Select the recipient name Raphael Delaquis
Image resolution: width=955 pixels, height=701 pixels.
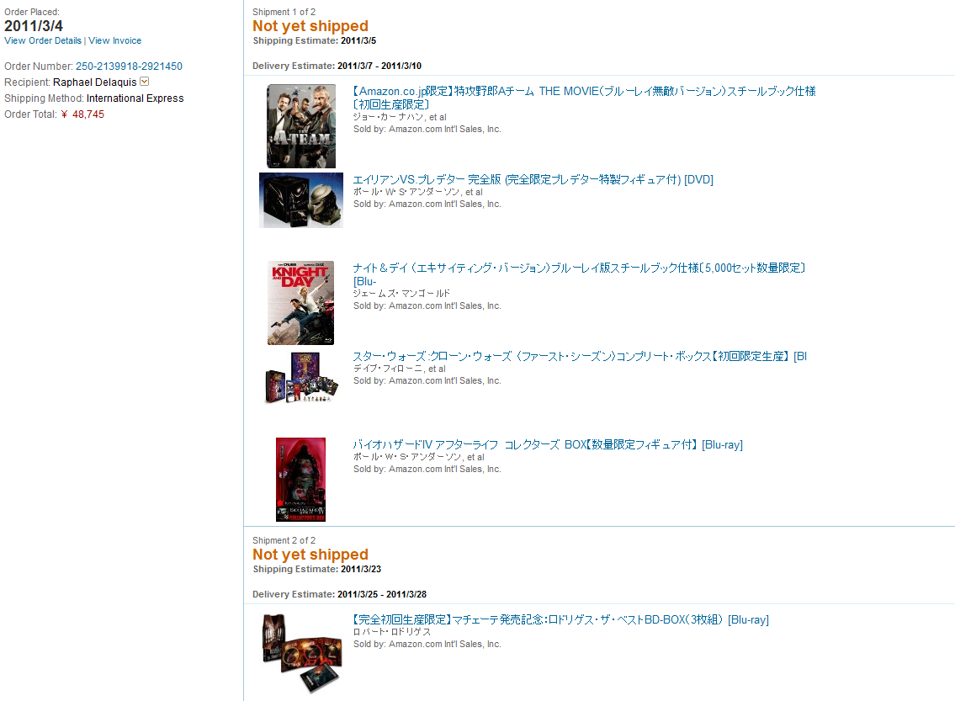click(x=95, y=82)
